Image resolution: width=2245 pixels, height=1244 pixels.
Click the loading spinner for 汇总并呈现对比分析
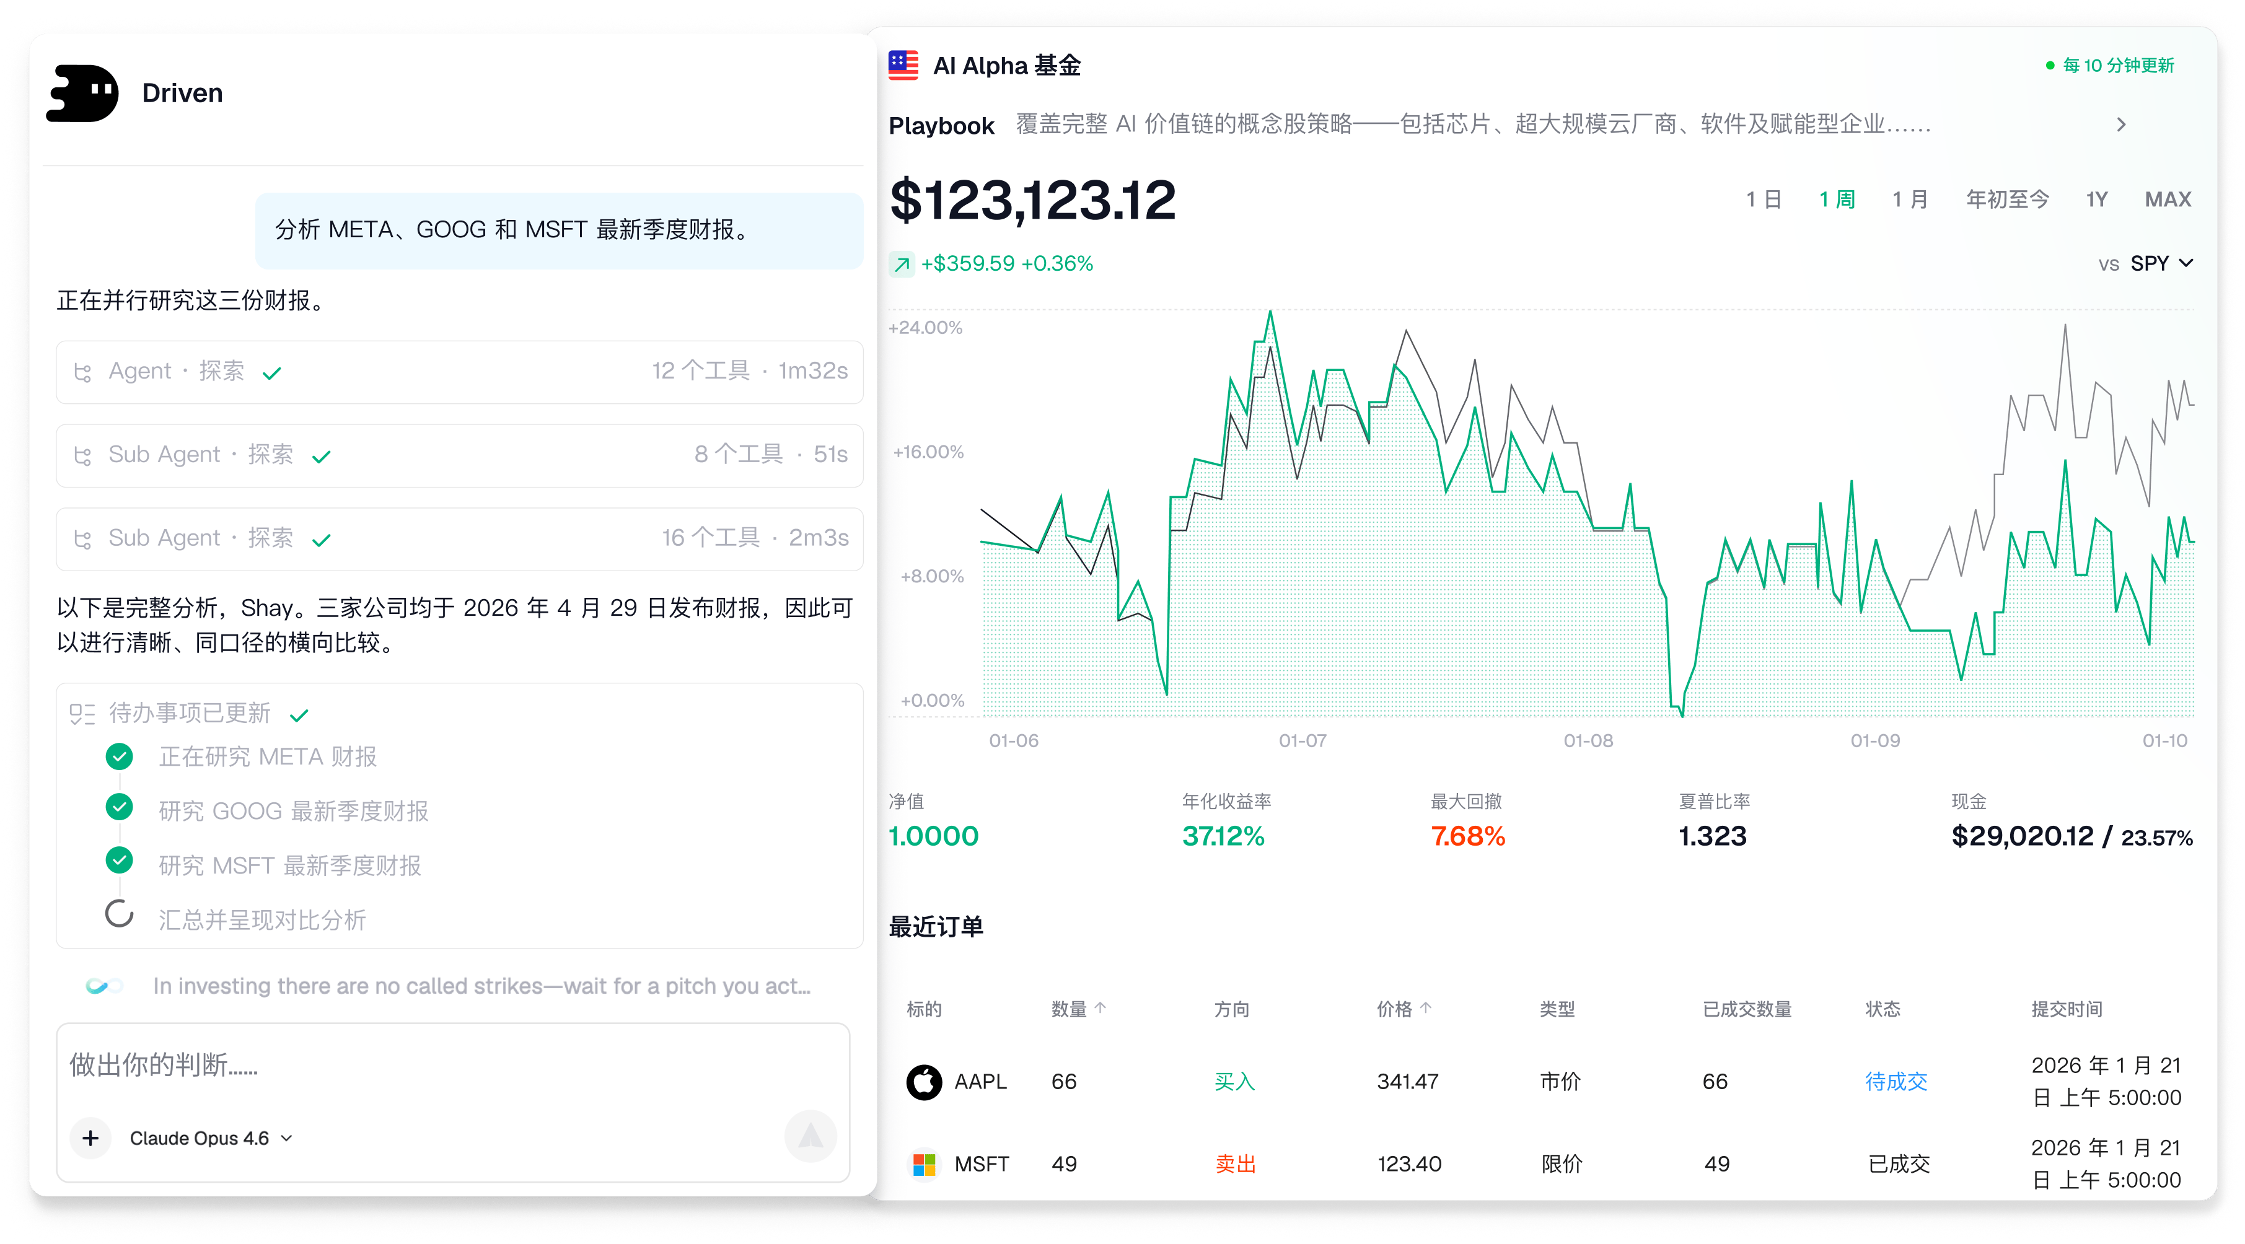(x=120, y=914)
